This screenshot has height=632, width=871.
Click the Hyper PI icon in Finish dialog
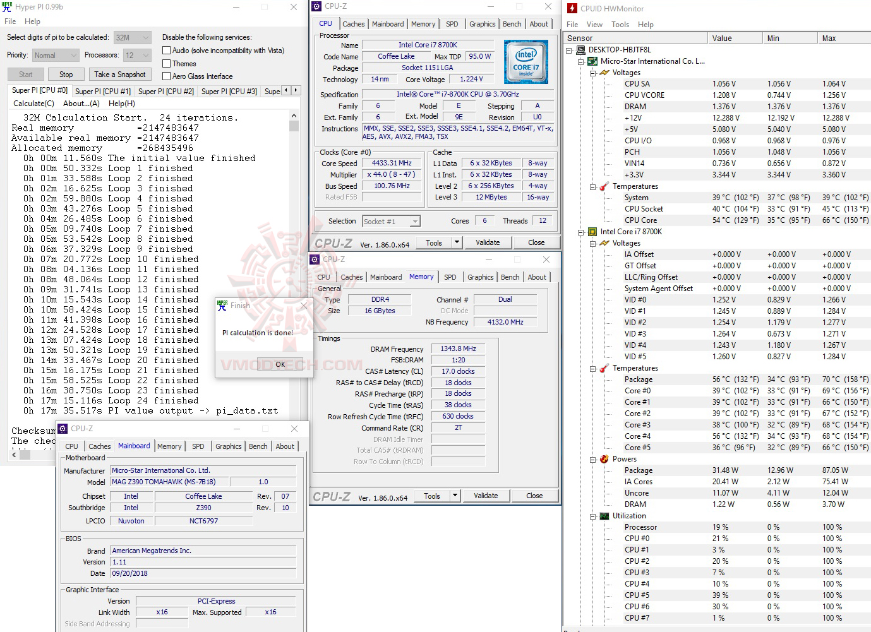click(222, 305)
